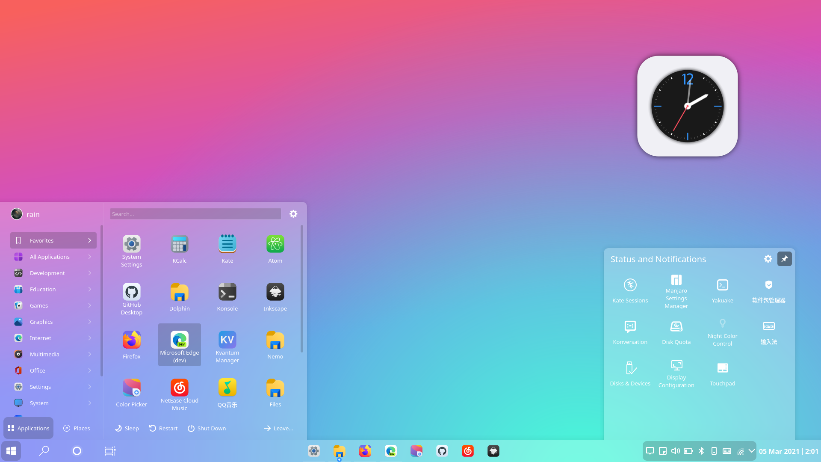This screenshot has width=821, height=462.
Task: Open GitHub Desktop from the taskbar
Action: (442, 451)
